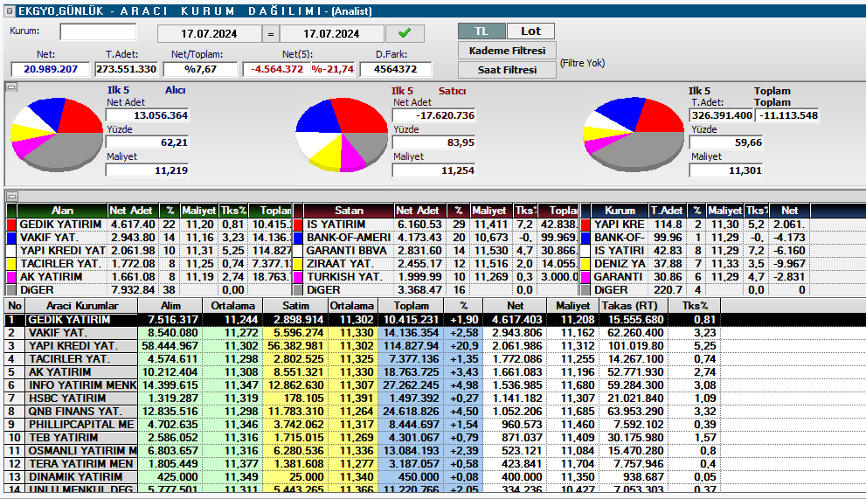The width and height of the screenshot is (866, 499).
Task: Sort main table by Araci Kurumlar column
Action: tap(82, 306)
